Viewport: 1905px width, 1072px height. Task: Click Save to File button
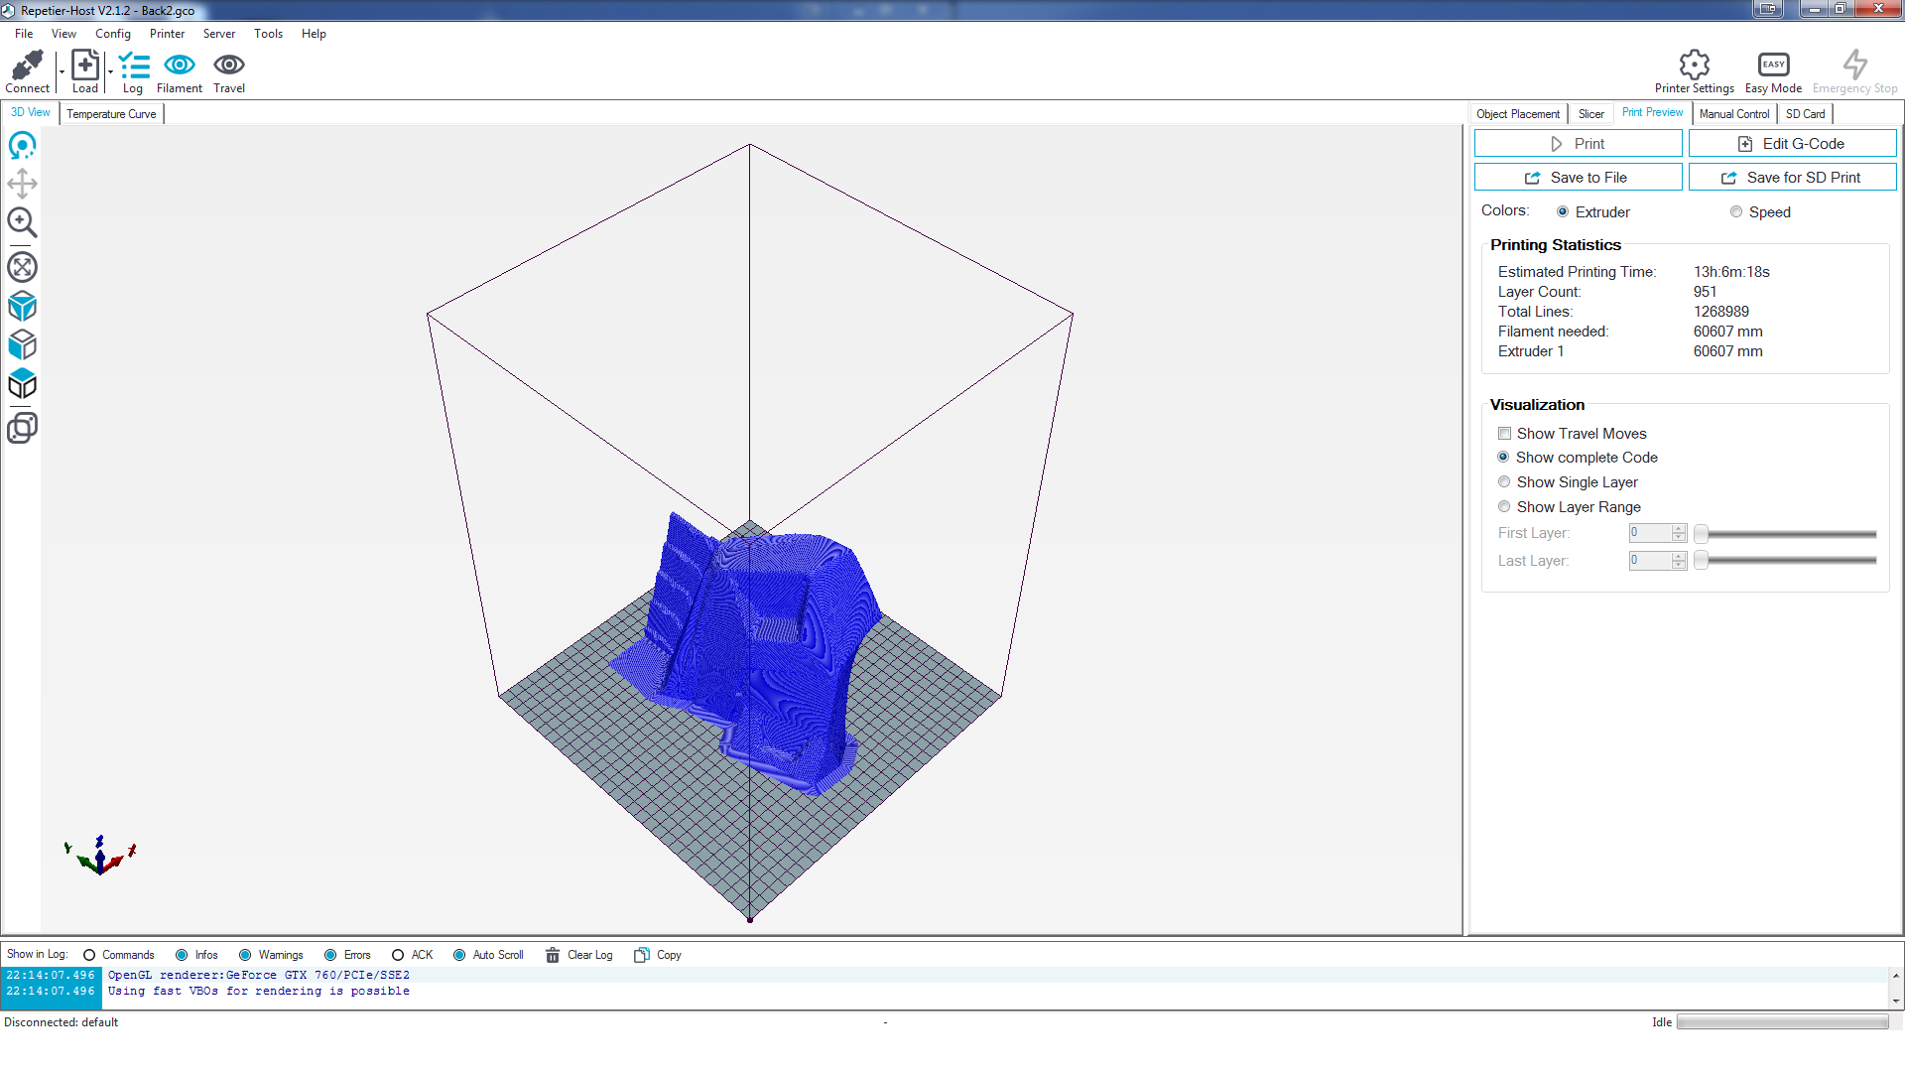coord(1578,178)
